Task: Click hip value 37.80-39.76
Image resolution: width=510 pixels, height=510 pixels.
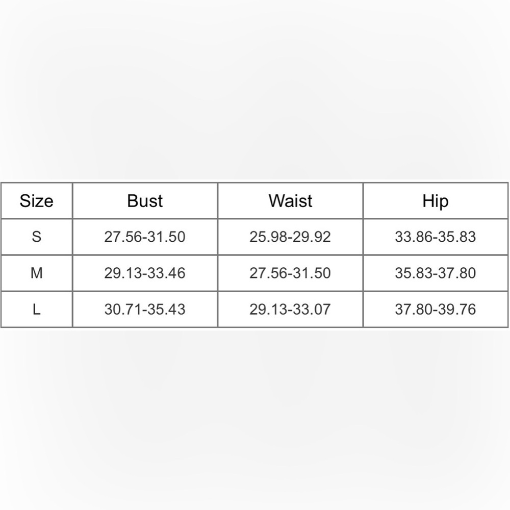Action: (x=436, y=309)
